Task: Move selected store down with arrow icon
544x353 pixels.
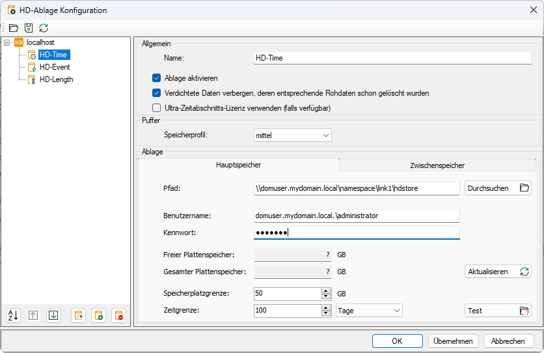Action: pyautogui.click(x=54, y=315)
